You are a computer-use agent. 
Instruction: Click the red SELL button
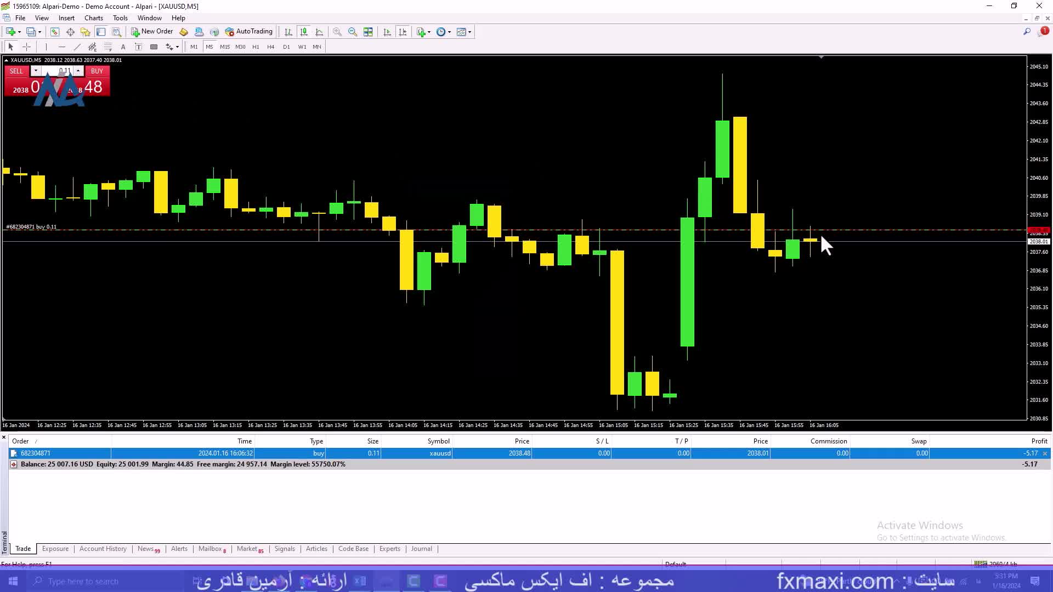[x=16, y=71]
